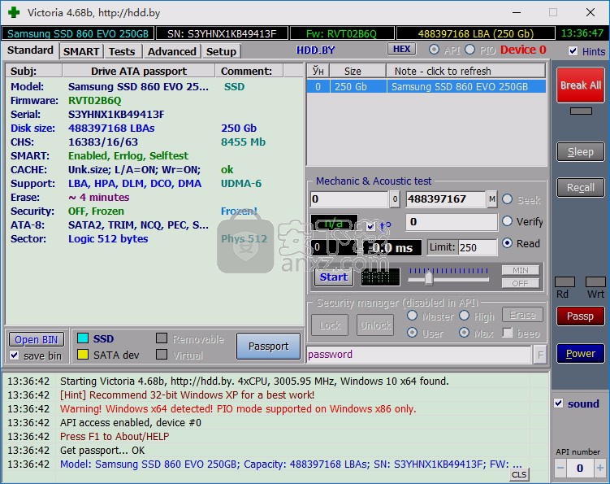Click the Passport button
The width and height of the screenshot is (610, 484).
[x=268, y=346]
